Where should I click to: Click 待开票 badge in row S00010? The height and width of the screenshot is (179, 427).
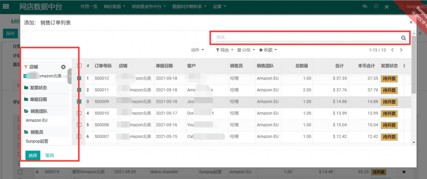point(389,114)
